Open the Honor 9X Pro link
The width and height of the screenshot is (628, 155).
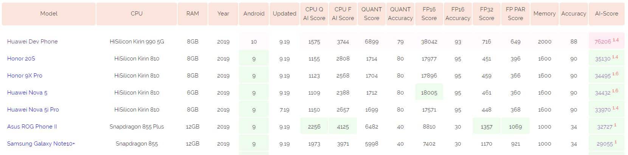coord(25,76)
